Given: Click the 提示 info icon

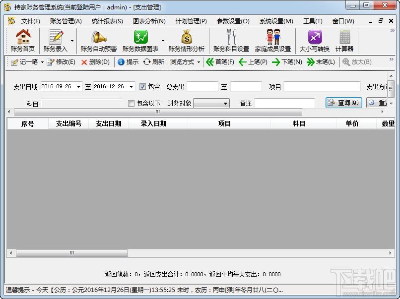Looking at the screenshot, I should [121, 62].
